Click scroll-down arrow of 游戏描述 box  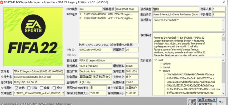click(223, 55)
